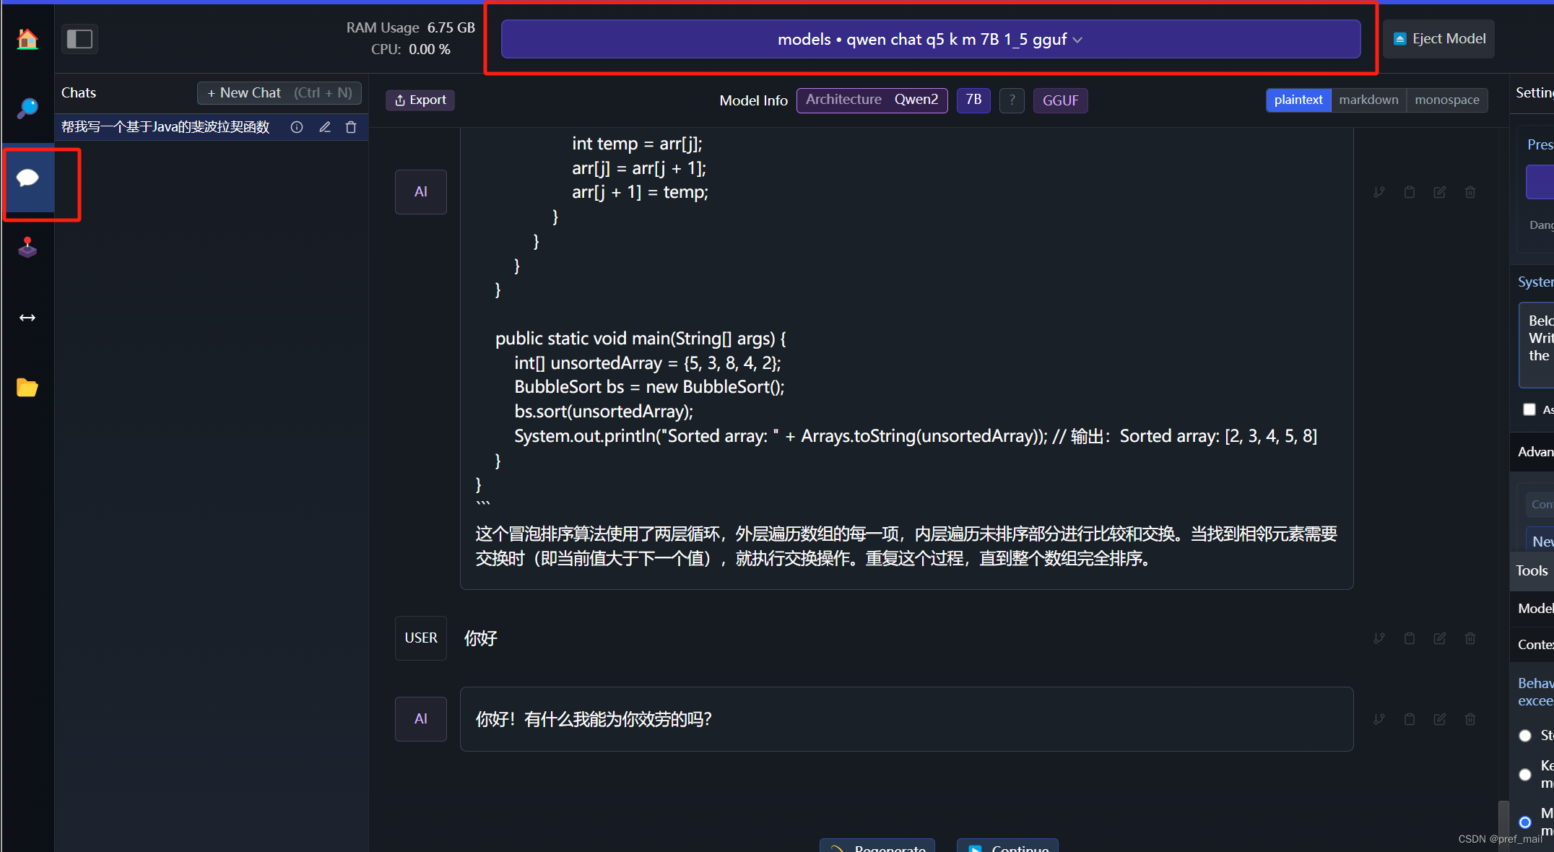Screen dimensions: 1554x852
Task: Select the second context overflow radio option
Action: click(1525, 774)
